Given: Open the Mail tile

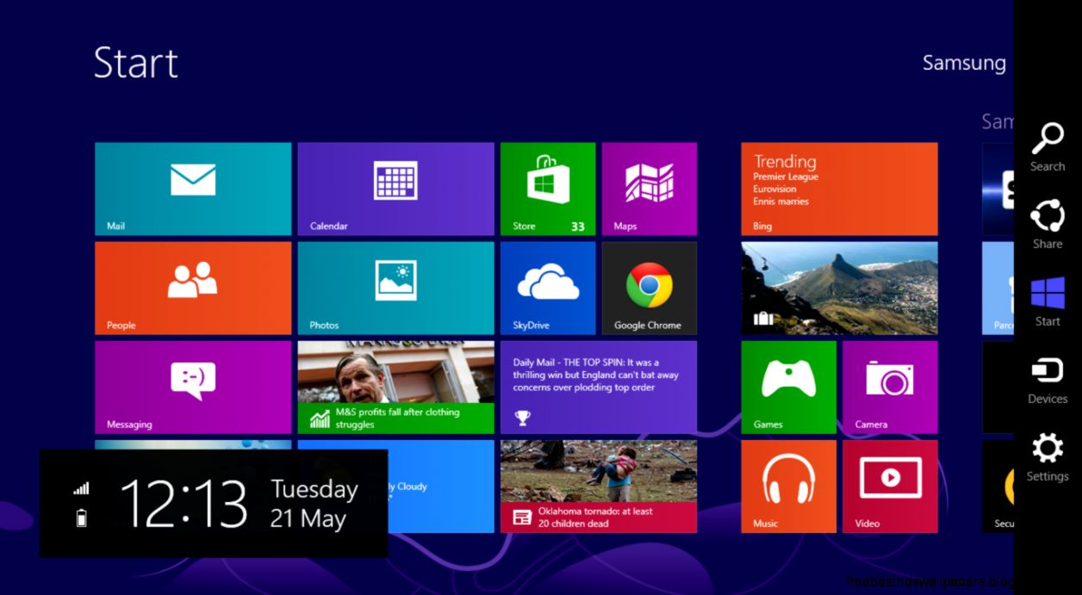Looking at the screenshot, I should tap(193, 189).
